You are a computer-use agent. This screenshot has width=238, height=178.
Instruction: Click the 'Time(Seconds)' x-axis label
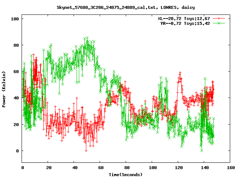coord(125,174)
